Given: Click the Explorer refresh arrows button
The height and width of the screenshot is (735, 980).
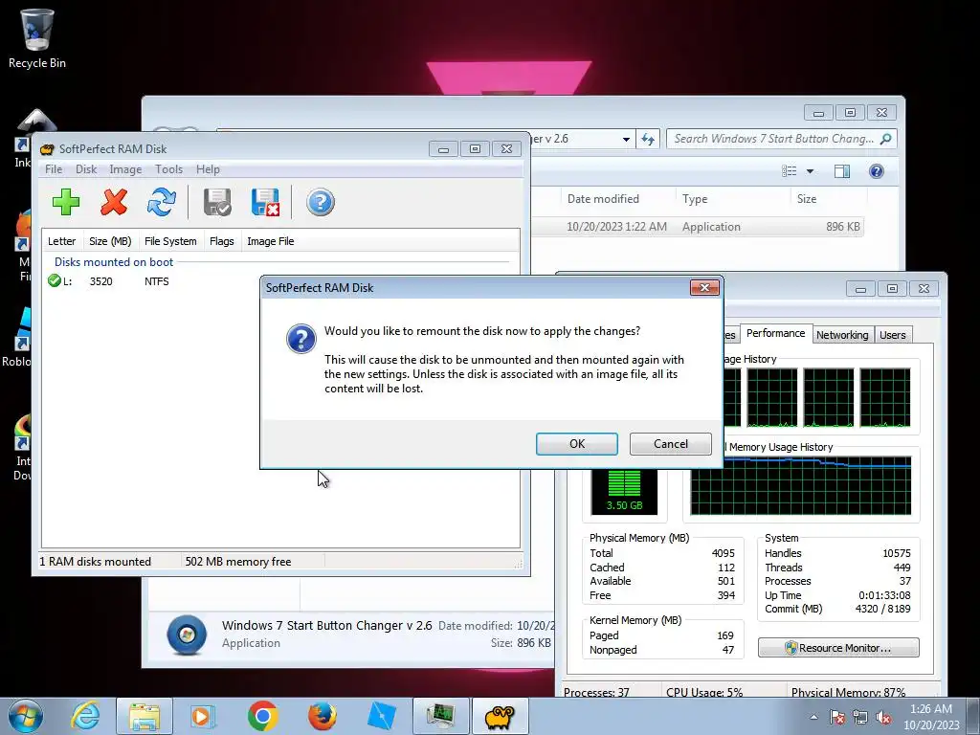Looking at the screenshot, I should point(648,139).
